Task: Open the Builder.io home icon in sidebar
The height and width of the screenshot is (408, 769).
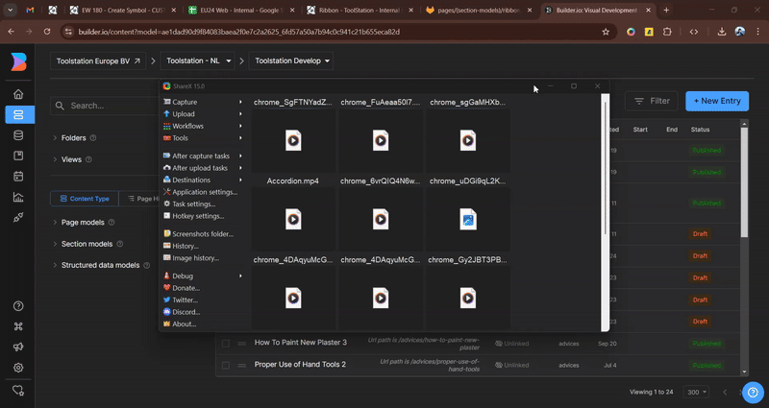Action: (x=18, y=94)
